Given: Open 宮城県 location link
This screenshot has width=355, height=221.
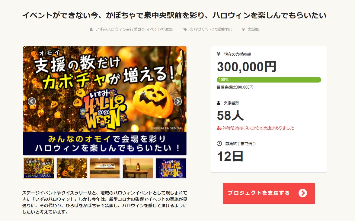Looking at the screenshot, I should coord(253,29).
